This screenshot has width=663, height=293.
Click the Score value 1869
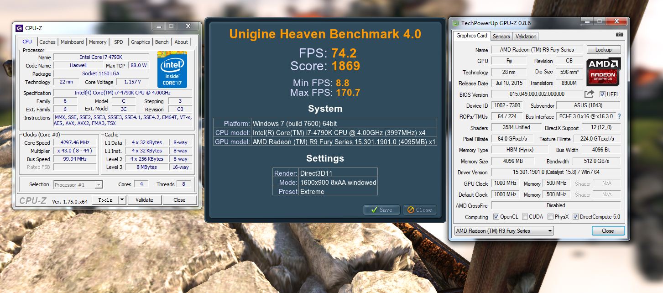pos(346,66)
